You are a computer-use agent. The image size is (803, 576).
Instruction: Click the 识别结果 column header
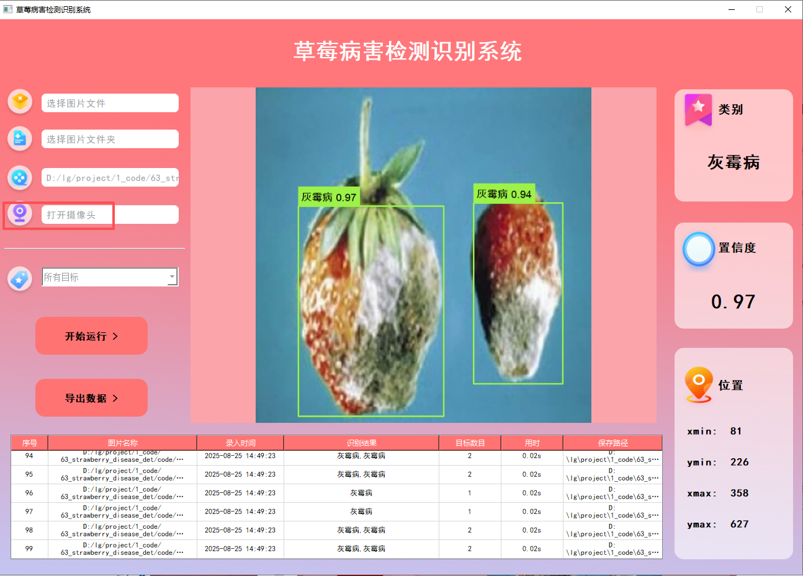point(361,443)
